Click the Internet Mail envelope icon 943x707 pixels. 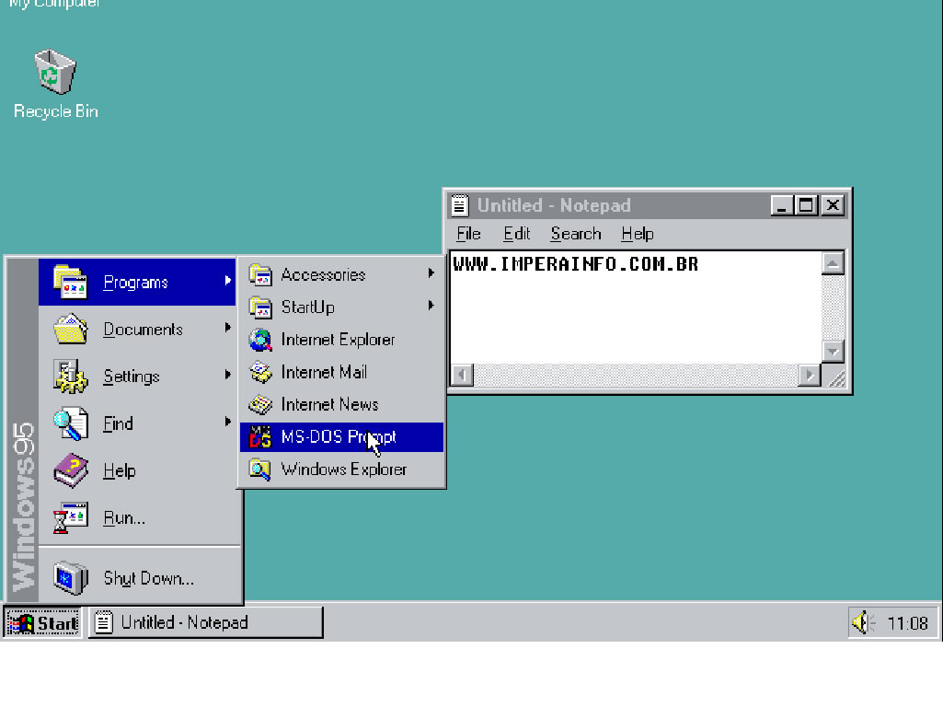coord(260,373)
